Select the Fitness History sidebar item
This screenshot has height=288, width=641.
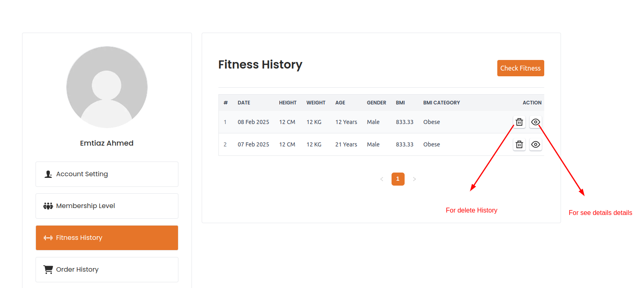click(x=107, y=238)
